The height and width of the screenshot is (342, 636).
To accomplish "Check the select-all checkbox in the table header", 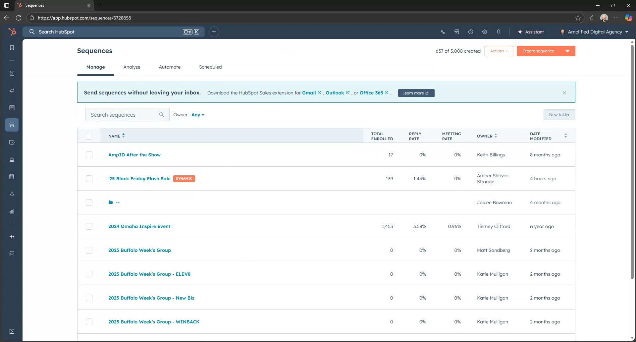I will coord(89,136).
